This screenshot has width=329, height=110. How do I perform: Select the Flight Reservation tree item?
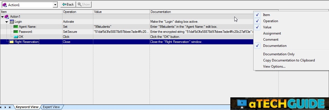[x=27, y=42]
